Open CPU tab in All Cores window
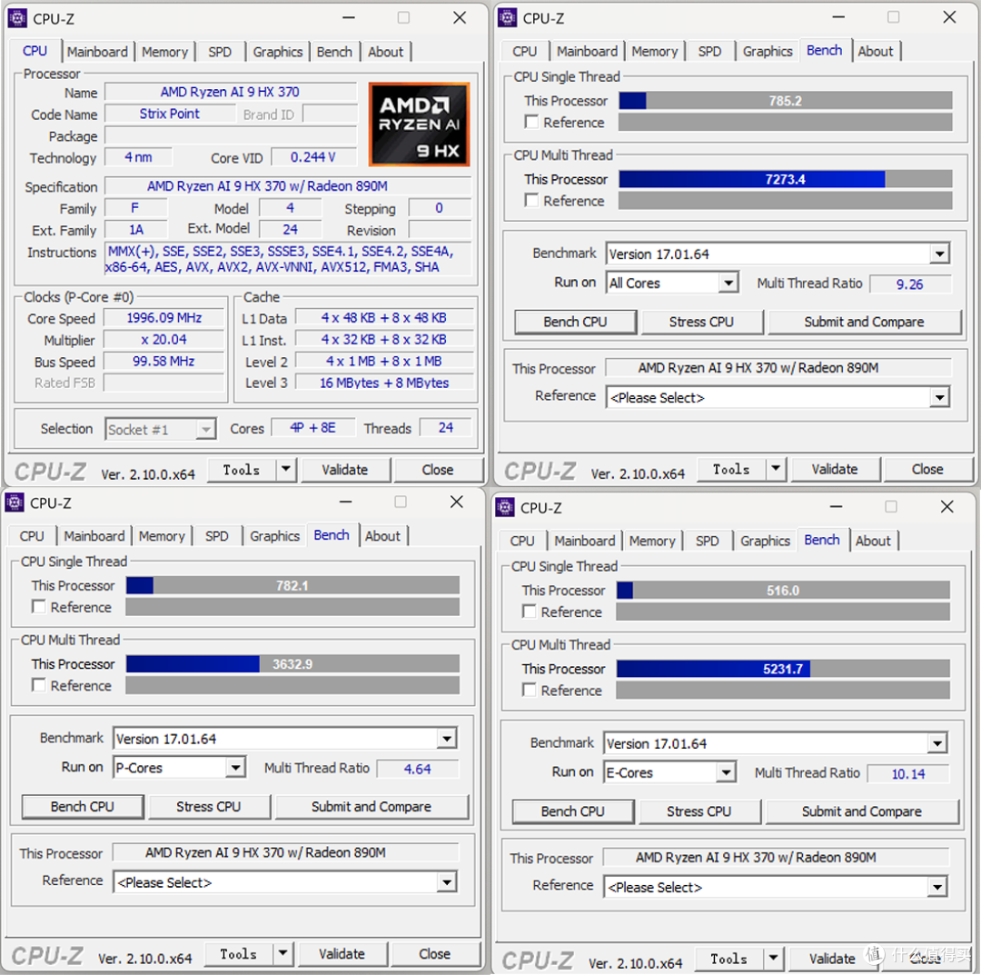The image size is (981, 975). 524,51
